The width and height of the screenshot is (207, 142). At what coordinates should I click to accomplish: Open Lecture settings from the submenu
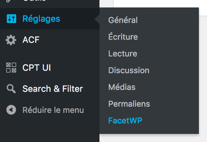(122, 54)
